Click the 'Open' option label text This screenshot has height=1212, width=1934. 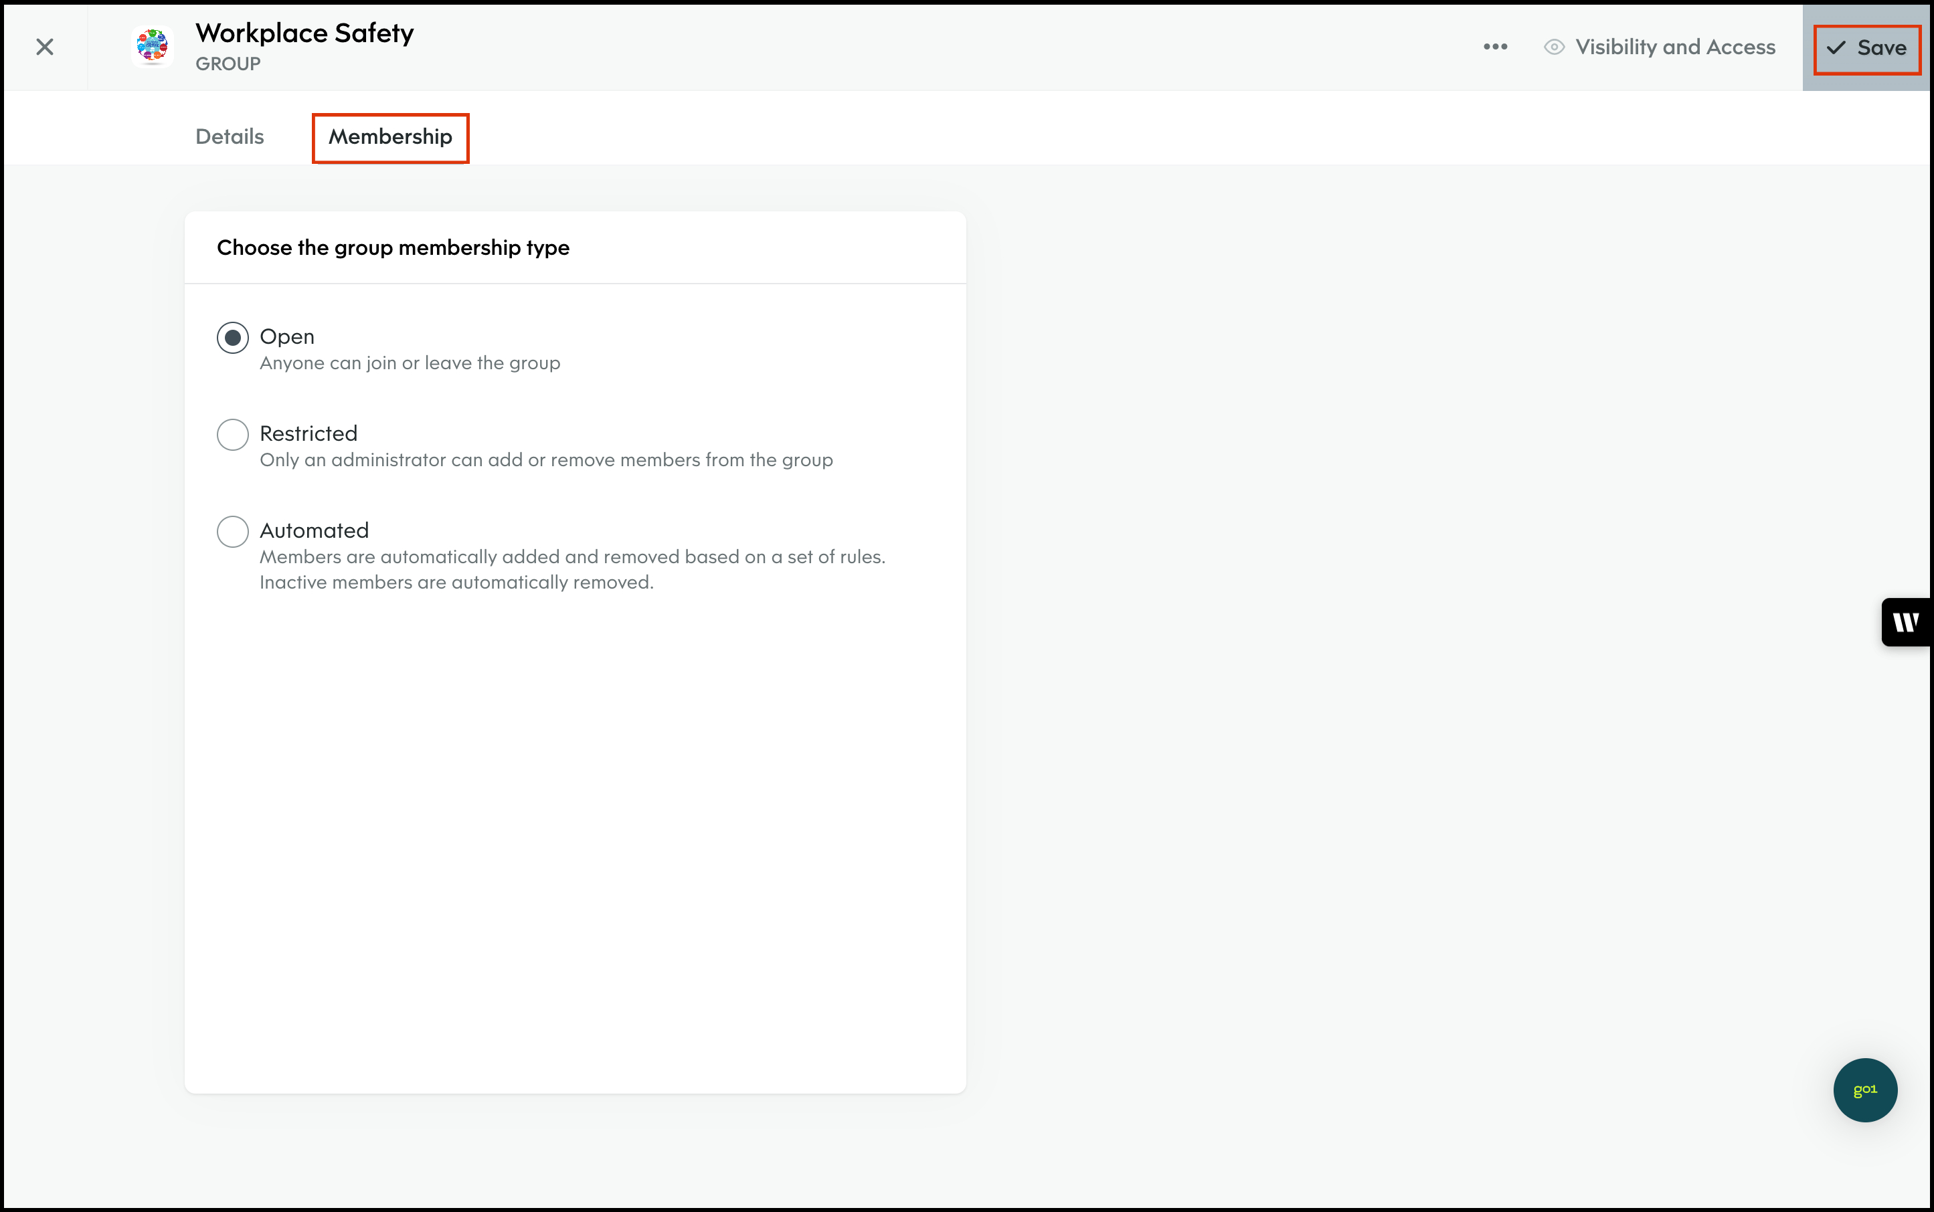(x=287, y=336)
